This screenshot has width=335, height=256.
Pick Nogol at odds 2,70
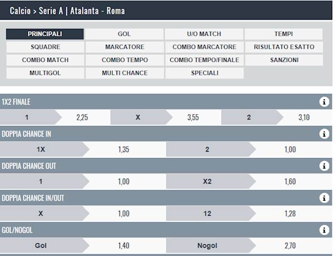pos(290,246)
